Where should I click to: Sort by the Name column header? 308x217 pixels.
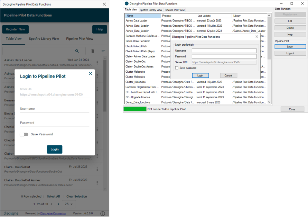pyautogui.click(x=143, y=16)
